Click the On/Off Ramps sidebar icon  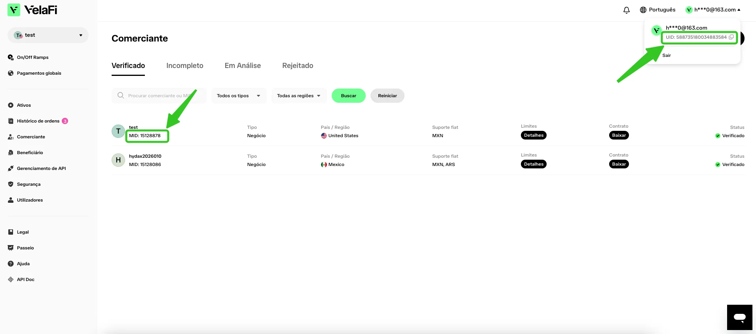11,57
